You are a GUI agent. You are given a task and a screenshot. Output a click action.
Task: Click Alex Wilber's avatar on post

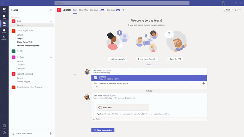(87, 72)
